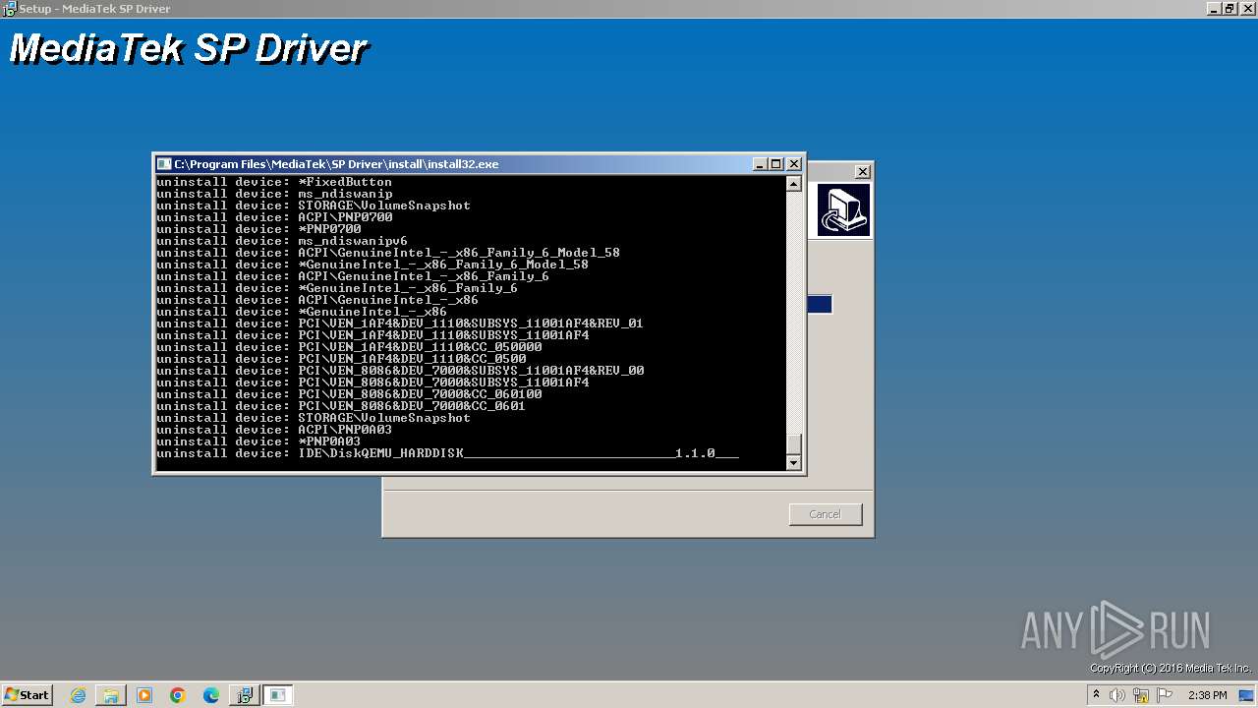Open the Start menu
Screen dimensions: 1258x708
click(28, 695)
